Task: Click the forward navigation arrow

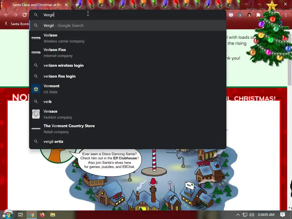Action: coord(15,15)
